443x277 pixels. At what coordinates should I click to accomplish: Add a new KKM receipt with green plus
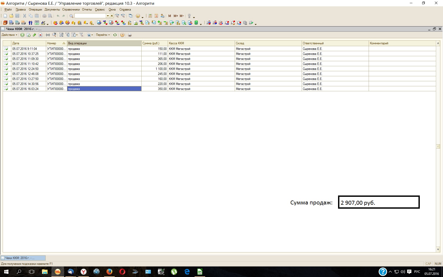pos(22,35)
